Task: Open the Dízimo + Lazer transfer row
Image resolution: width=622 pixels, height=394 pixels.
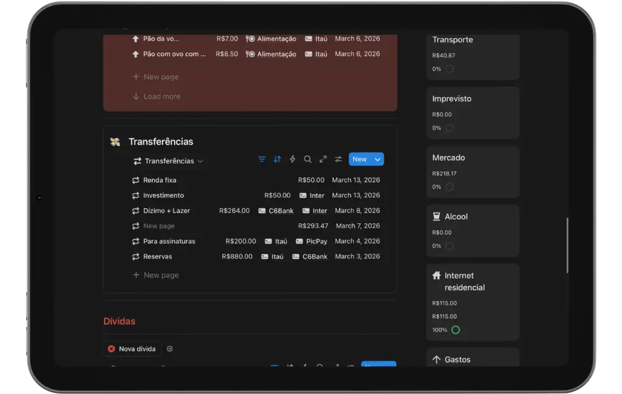Action: [256, 211]
